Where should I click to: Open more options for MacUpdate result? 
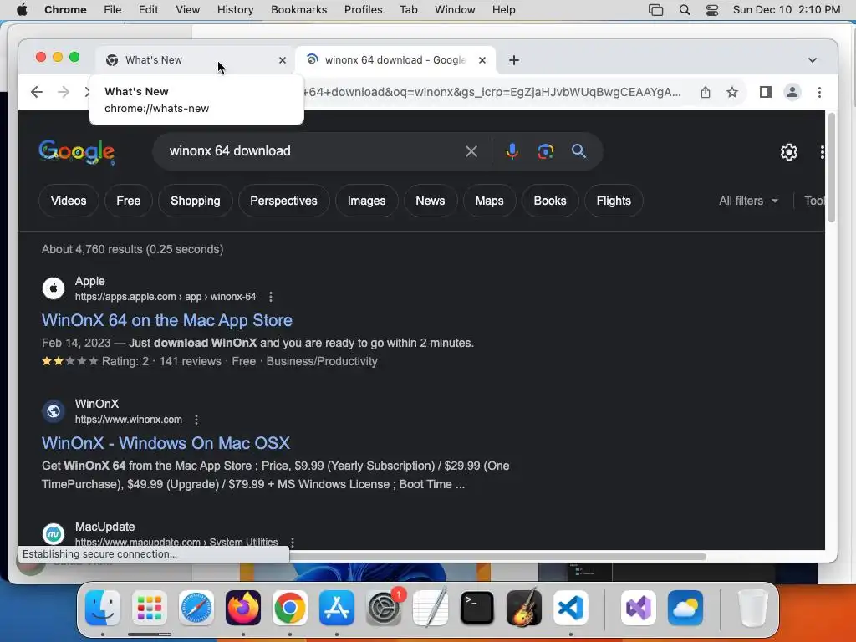pyautogui.click(x=293, y=542)
